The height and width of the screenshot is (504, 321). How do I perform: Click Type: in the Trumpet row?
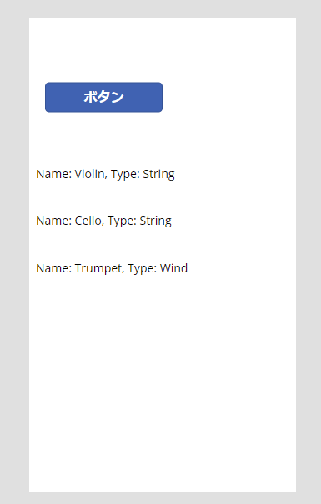click(143, 268)
